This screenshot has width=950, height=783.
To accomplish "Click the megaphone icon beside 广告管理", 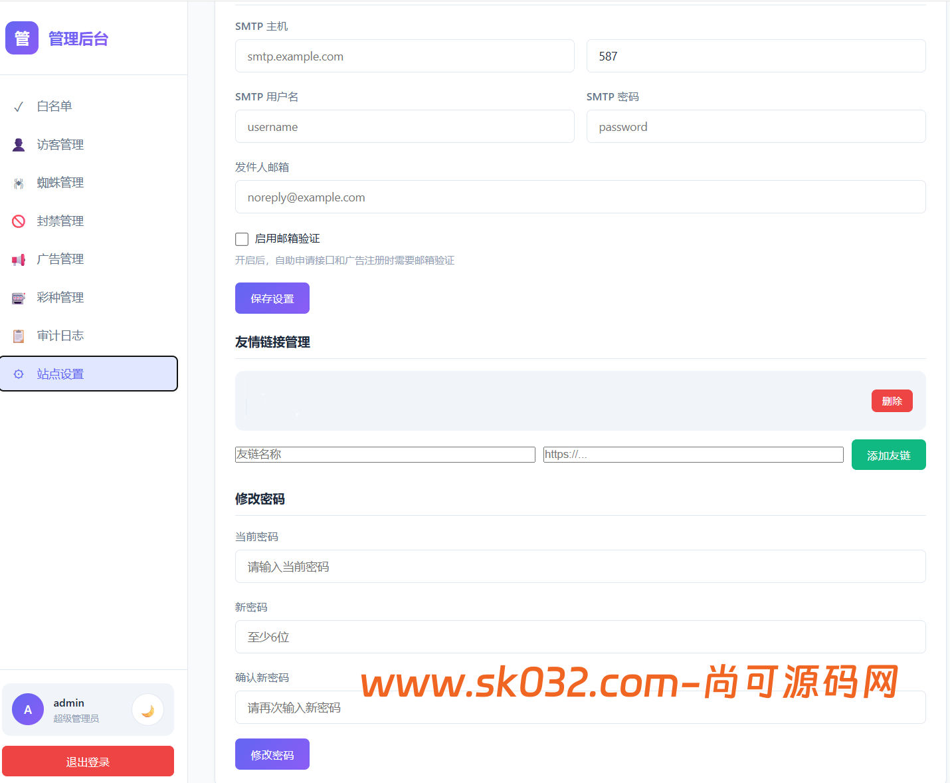I will click(x=19, y=259).
